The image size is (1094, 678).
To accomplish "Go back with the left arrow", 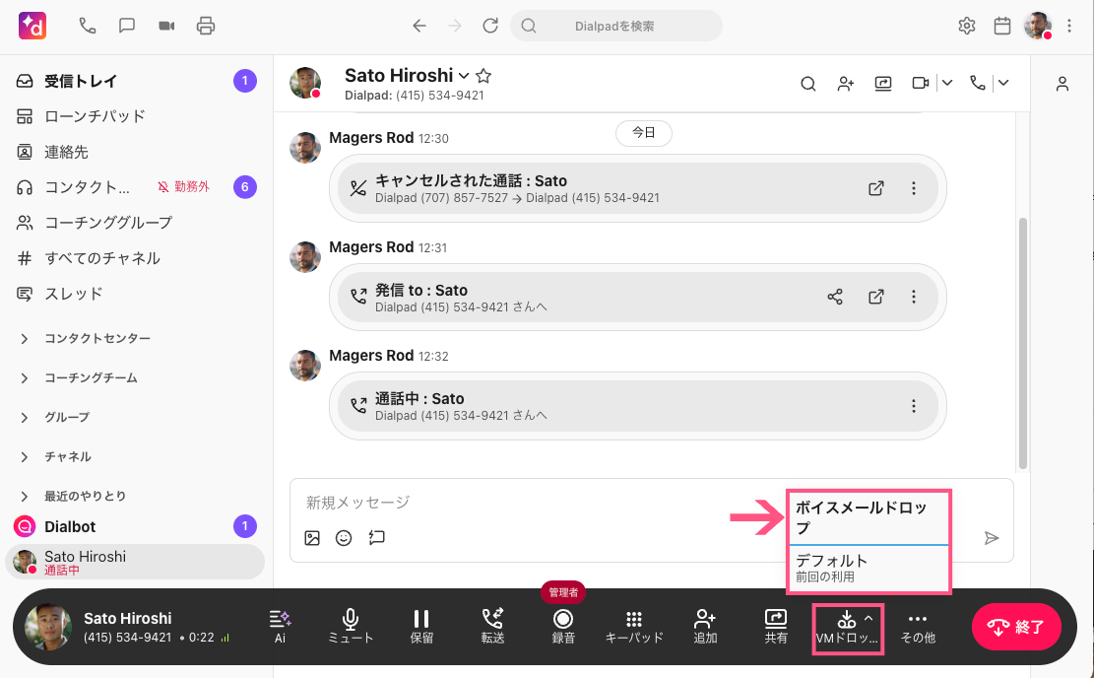I will click(418, 26).
